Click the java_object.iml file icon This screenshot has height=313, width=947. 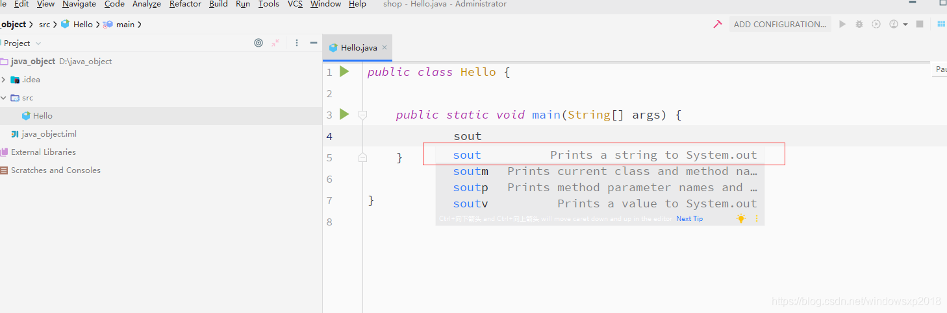coord(15,134)
